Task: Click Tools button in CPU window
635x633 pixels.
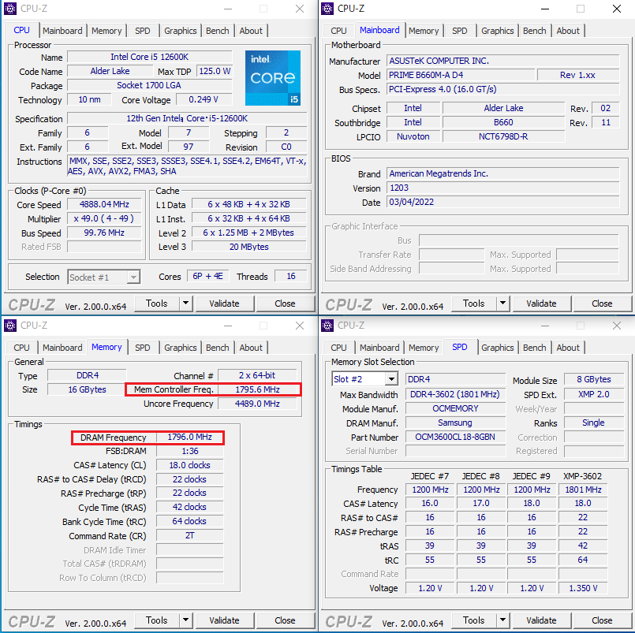Action: (157, 303)
